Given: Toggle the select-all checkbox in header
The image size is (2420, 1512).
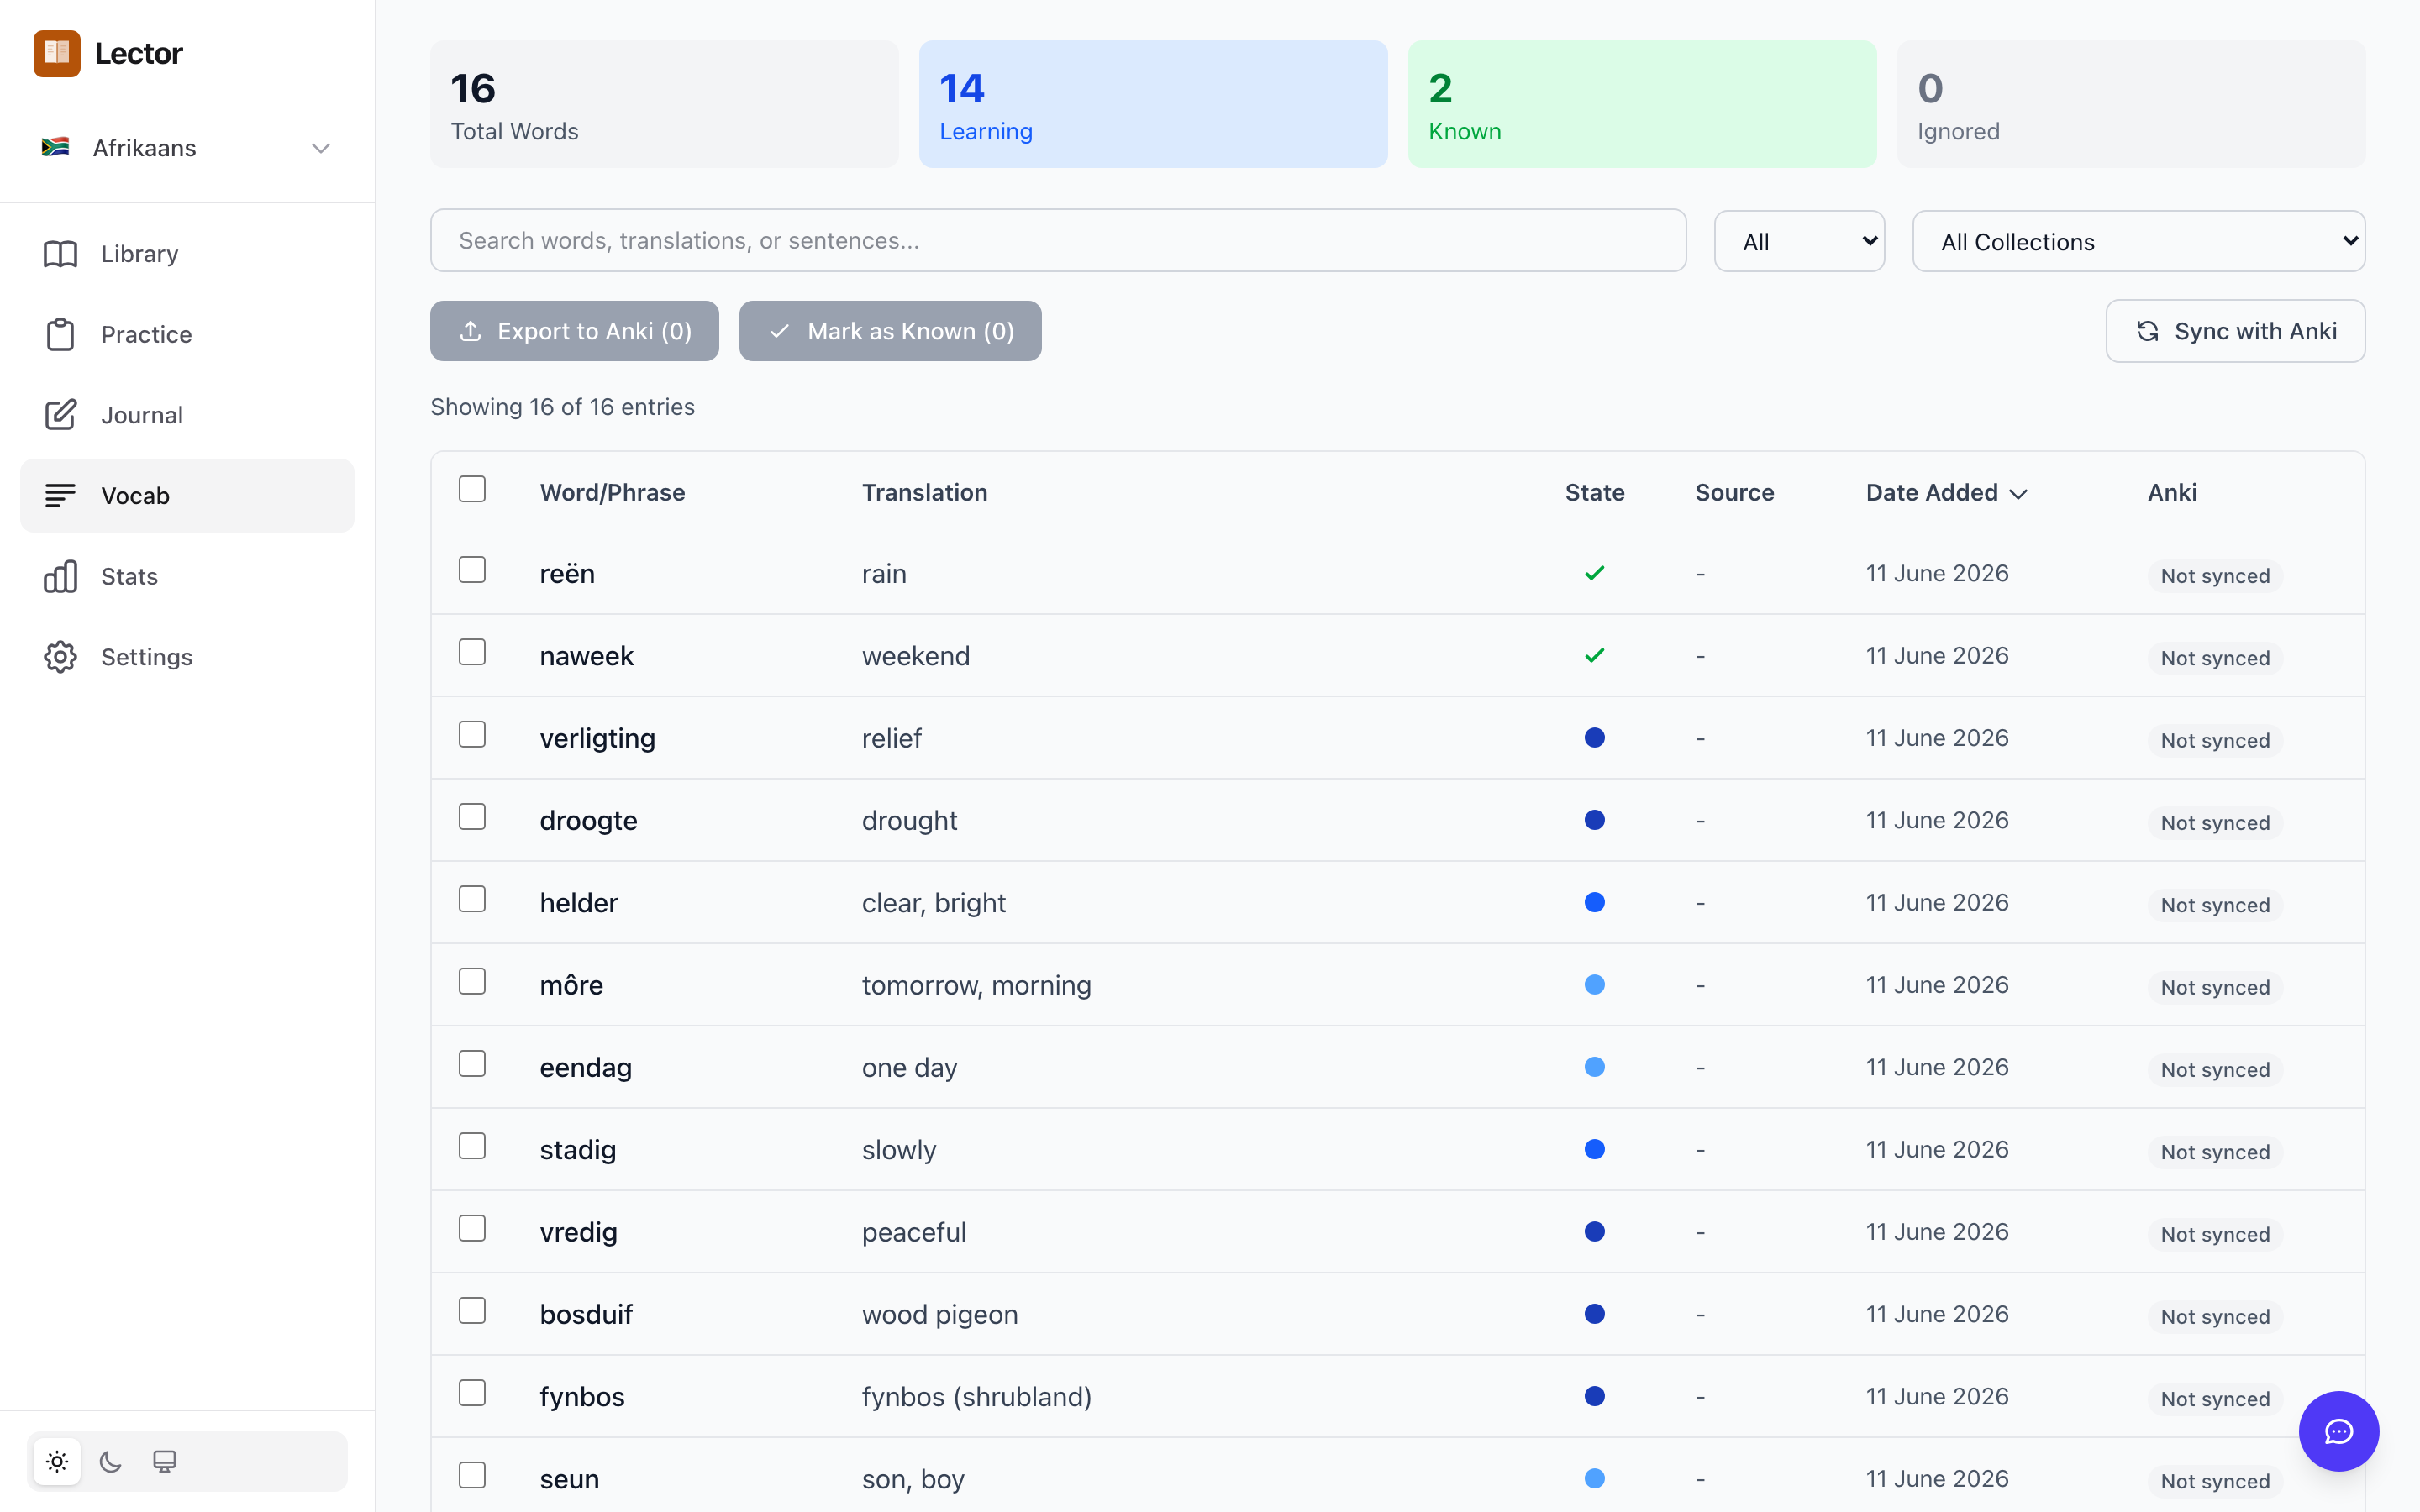Looking at the screenshot, I should pyautogui.click(x=472, y=489).
